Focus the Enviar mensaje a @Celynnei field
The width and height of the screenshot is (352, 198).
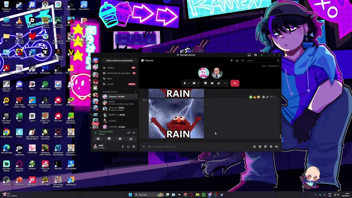[x=199, y=147]
